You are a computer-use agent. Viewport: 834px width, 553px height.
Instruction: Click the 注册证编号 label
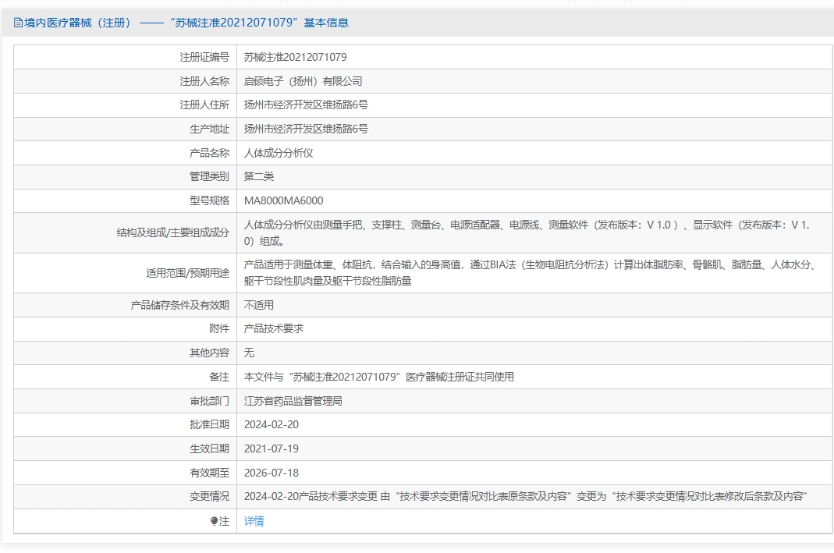pyautogui.click(x=204, y=57)
